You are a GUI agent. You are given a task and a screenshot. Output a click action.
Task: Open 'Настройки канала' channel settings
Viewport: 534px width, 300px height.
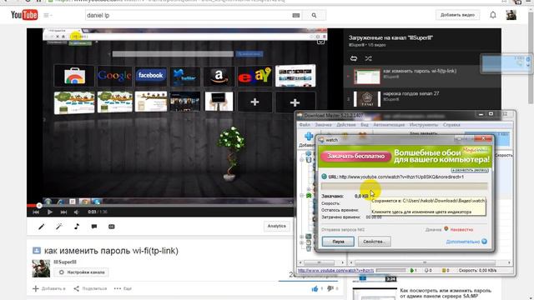(x=82, y=272)
